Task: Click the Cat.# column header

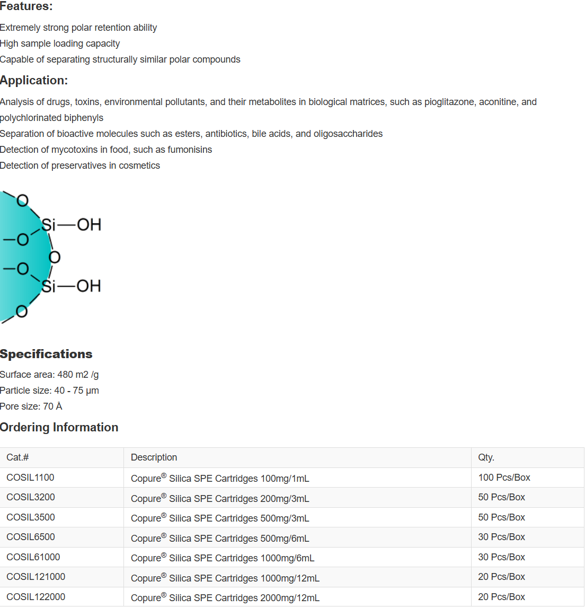Action: pos(17,457)
